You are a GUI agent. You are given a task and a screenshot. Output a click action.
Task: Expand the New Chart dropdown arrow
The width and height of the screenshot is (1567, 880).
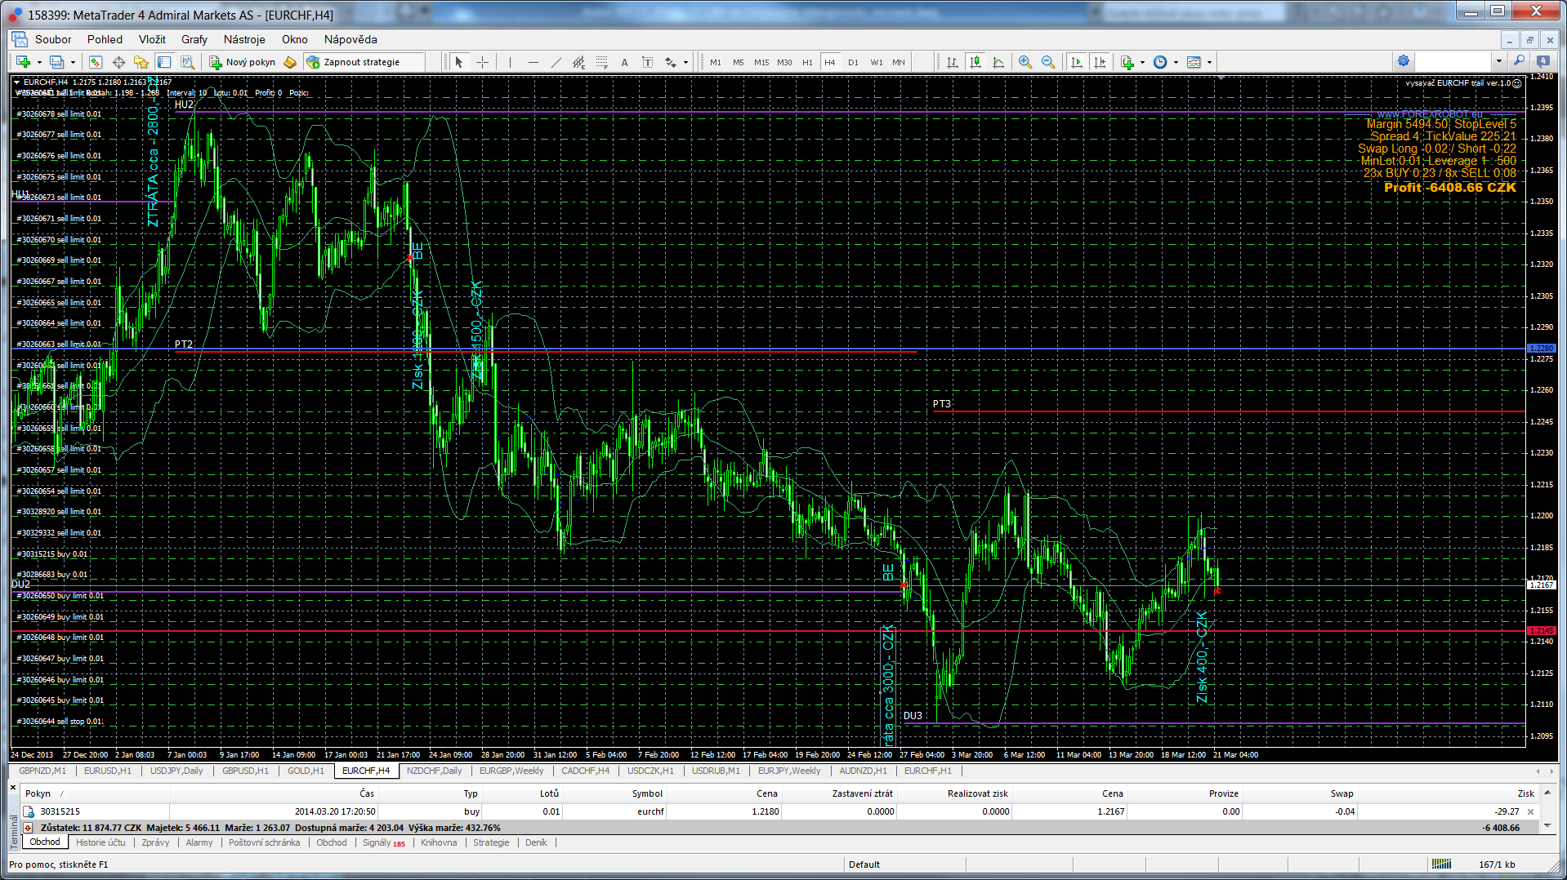click(x=39, y=62)
